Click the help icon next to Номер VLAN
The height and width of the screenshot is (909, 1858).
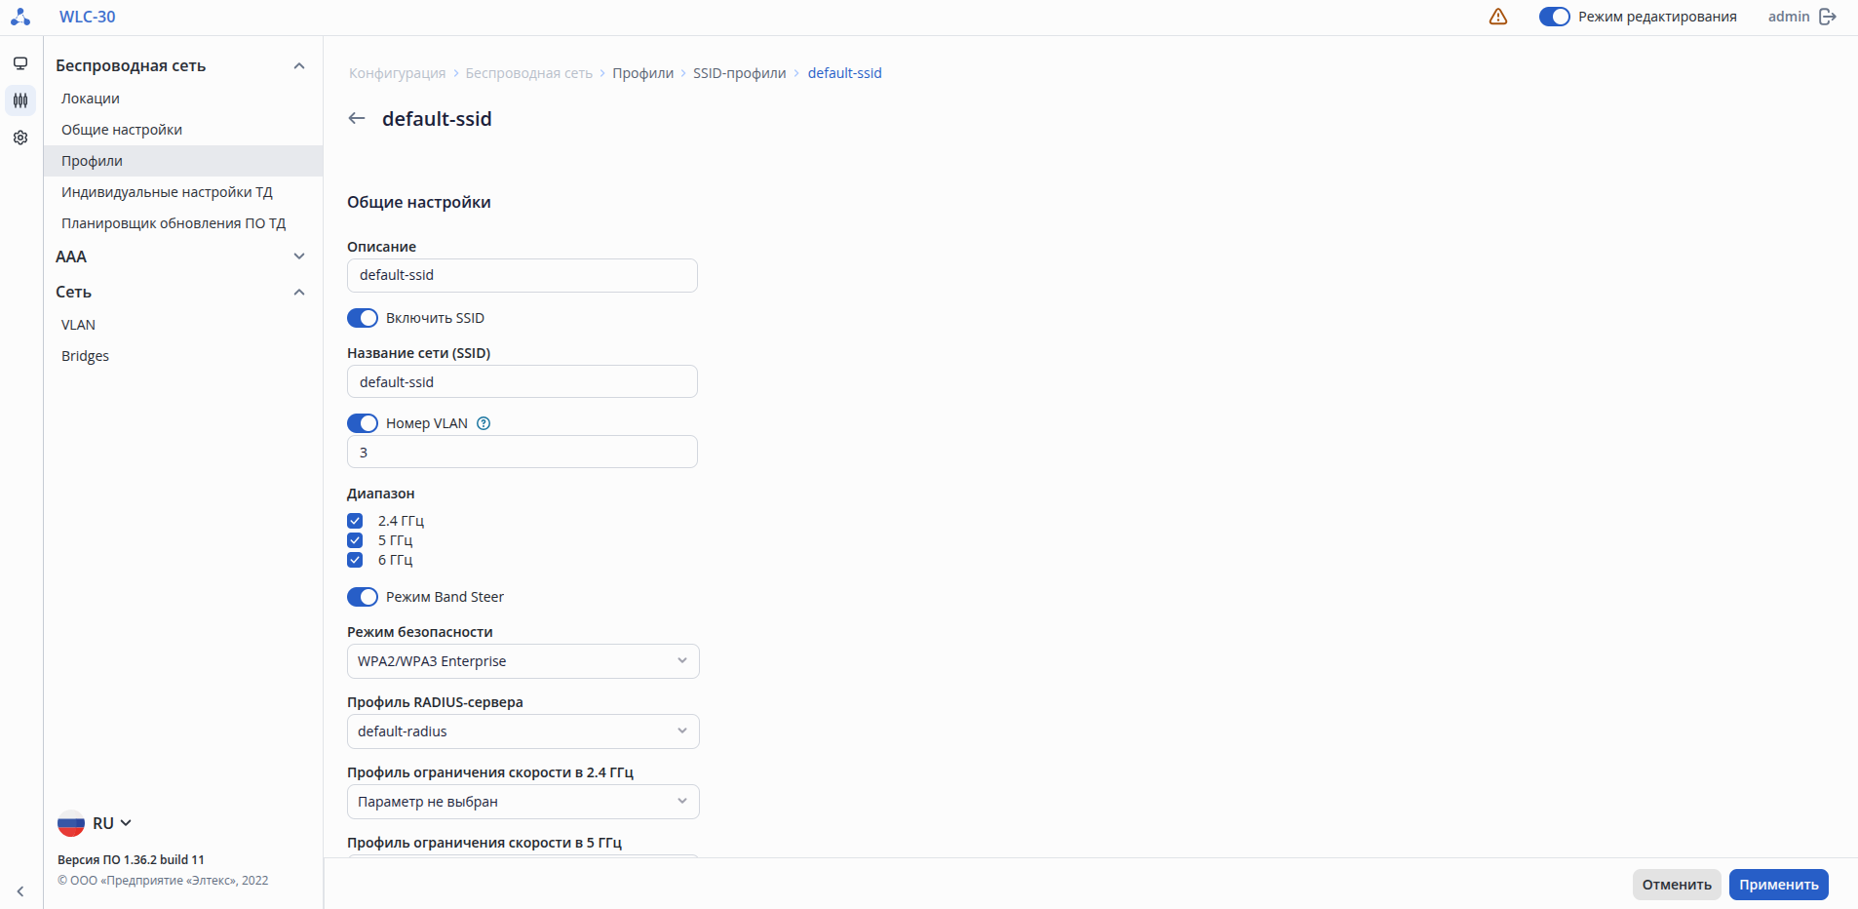[484, 423]
